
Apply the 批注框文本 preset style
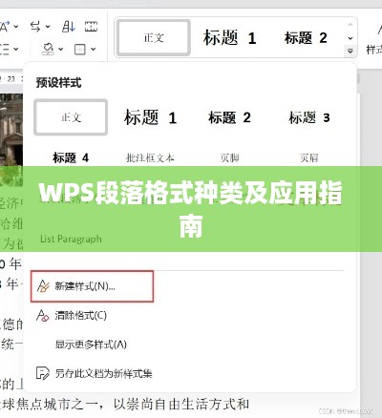click(150, 157)
